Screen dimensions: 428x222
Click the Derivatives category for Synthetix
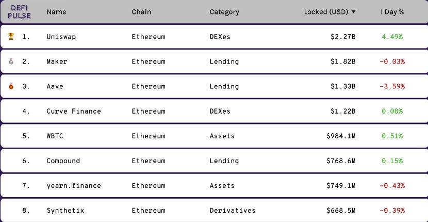(233, 210)
